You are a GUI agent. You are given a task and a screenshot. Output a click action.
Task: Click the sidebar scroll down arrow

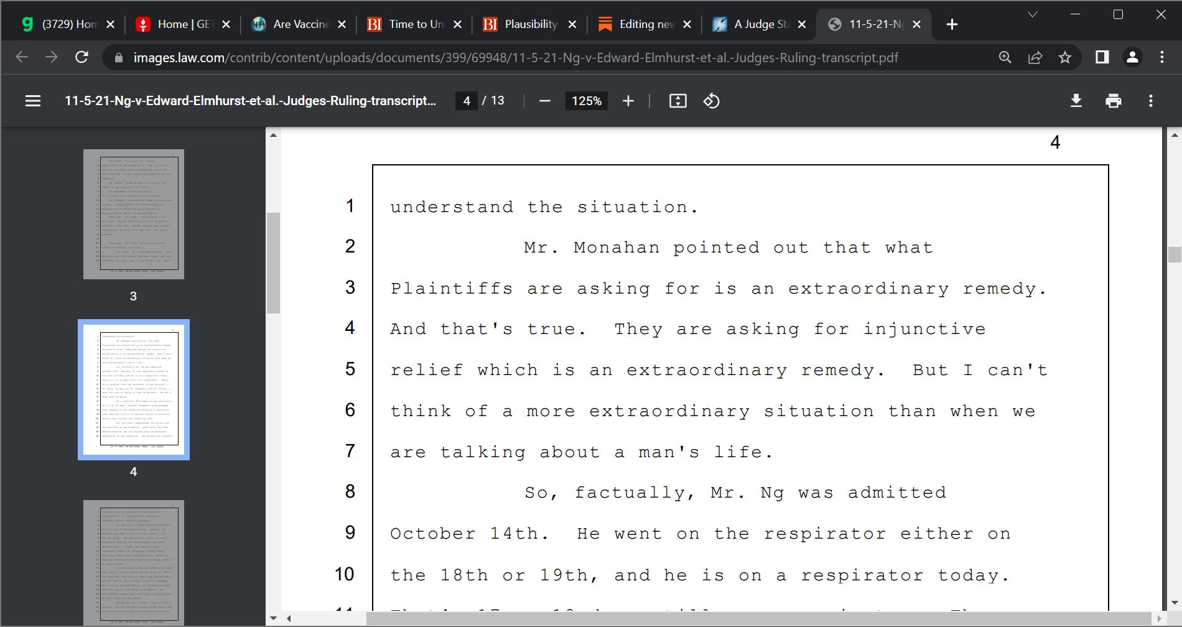tap(273, 618)
